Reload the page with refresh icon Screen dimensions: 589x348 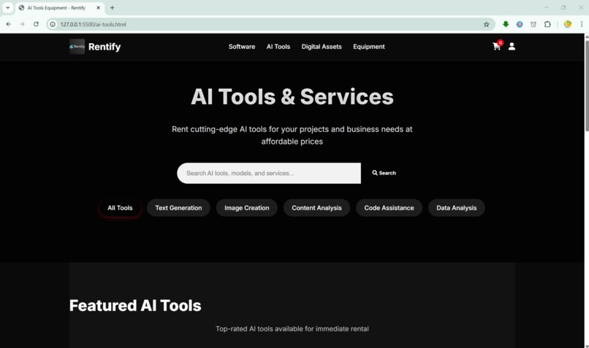[x=36, y=24]
